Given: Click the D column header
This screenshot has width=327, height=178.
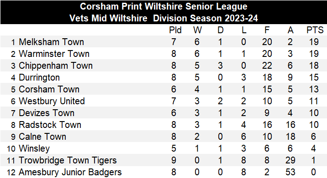Looking at the screenshot, I should pos(221,30).
